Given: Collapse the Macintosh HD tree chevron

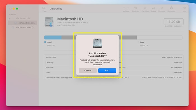Looking at the screenshot, I should pos(9,18).
